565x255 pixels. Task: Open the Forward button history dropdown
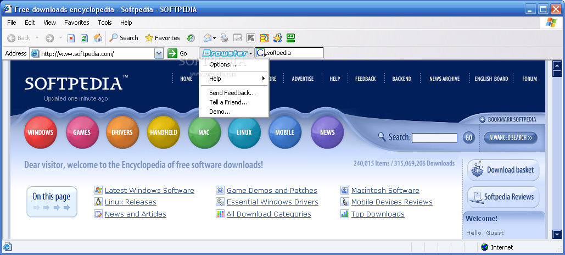click(x=60, y=38)
